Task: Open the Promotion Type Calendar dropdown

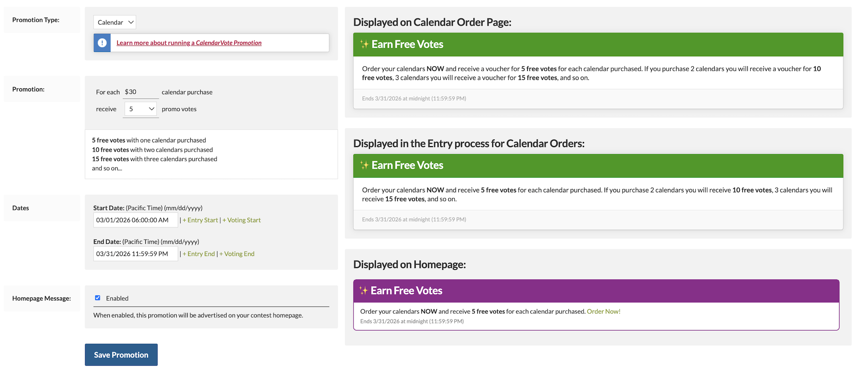Action: 115,22
